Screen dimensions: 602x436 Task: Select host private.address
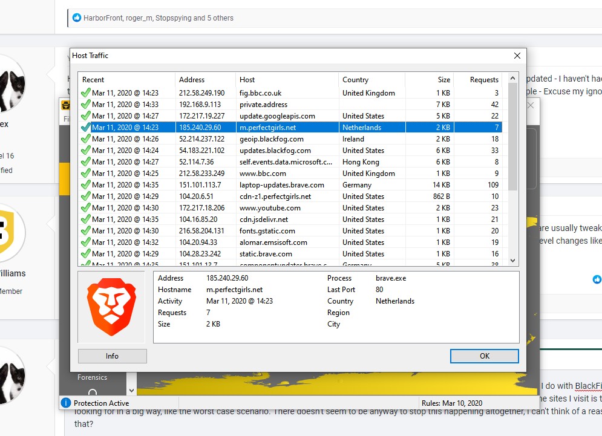[x=263, y=105]
